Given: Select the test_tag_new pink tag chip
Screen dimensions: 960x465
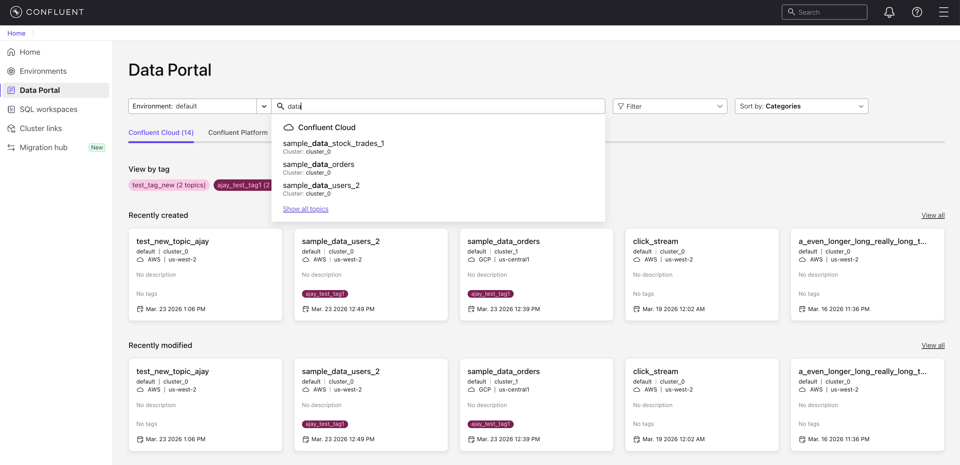Looking at the screenshot, I should 169,185.
